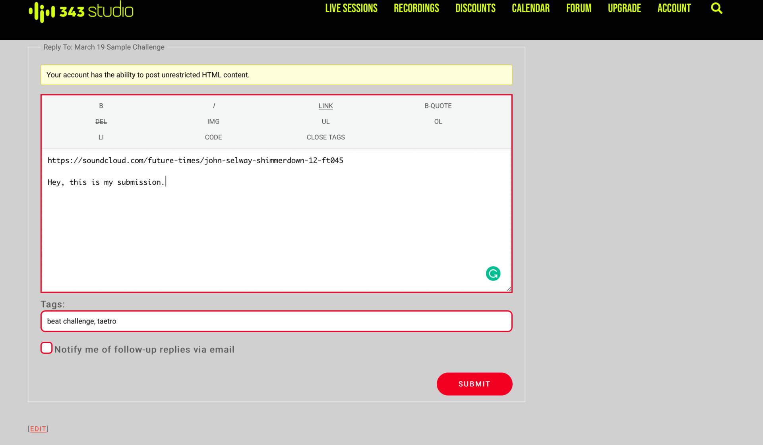Click the CLOSE TAGS button
763x445 pixels.
326,137
